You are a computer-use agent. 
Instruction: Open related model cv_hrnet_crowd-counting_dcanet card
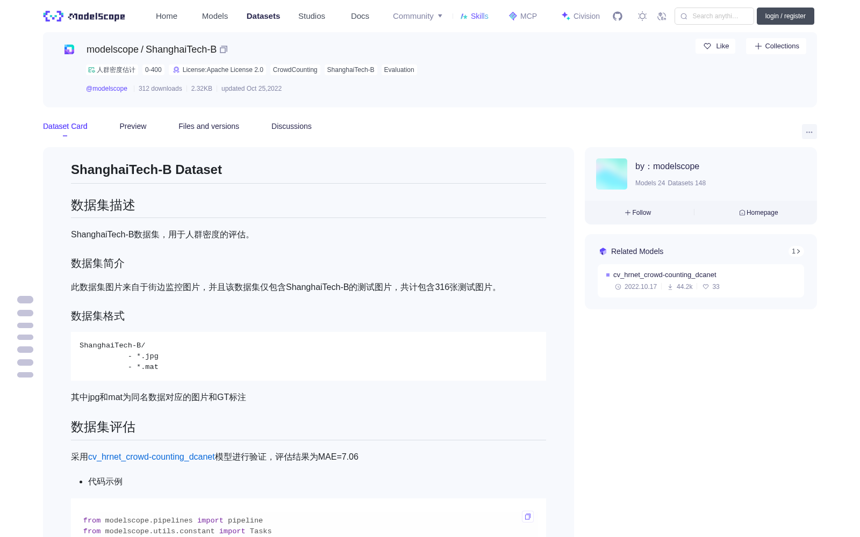[701, 281]
